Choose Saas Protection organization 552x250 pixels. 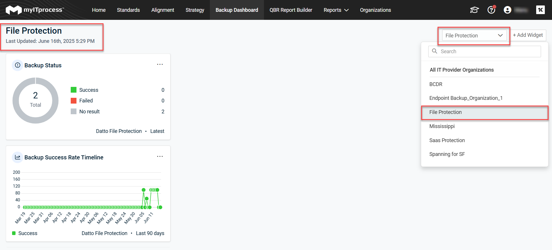pyautogui.click(x=484, y=140)
